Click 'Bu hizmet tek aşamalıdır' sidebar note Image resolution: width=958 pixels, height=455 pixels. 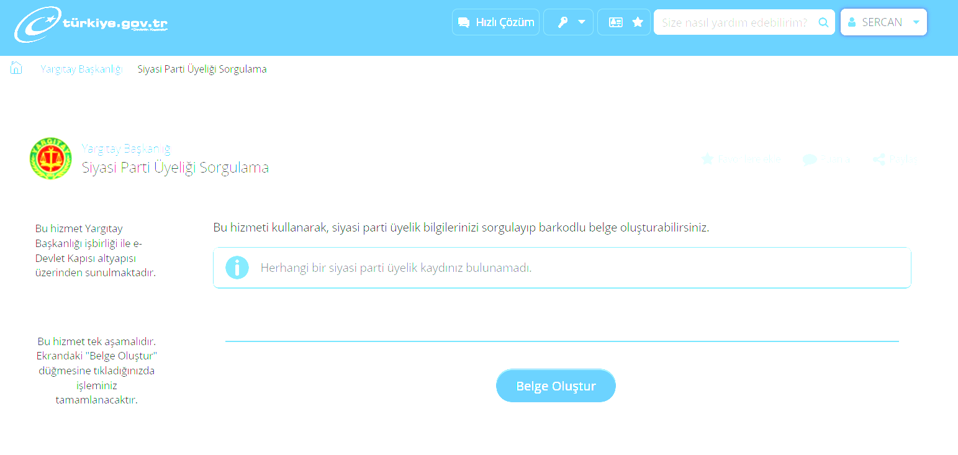pos(96,371)
